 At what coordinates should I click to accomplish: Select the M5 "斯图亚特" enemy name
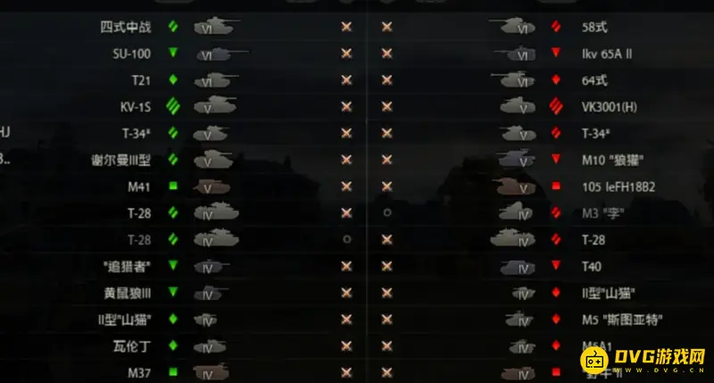pyautogui.click(x=622, y=320)
